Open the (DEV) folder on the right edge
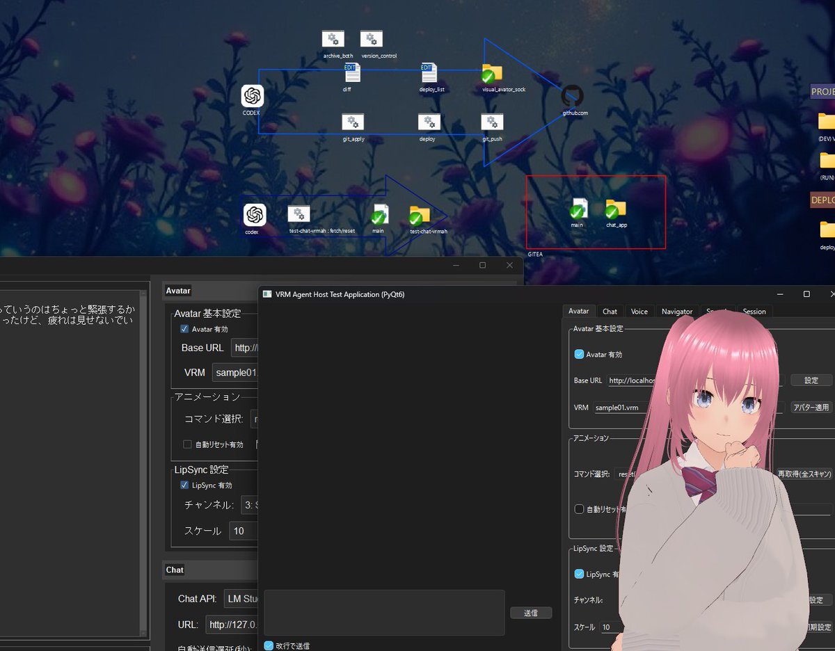 coord(827,122)
